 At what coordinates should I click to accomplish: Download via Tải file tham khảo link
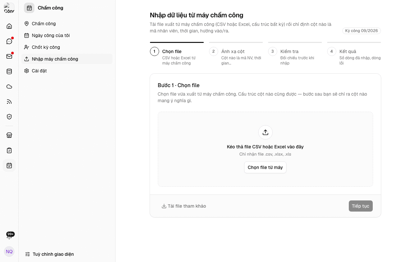pyautogui.click(x=184, y=206)
